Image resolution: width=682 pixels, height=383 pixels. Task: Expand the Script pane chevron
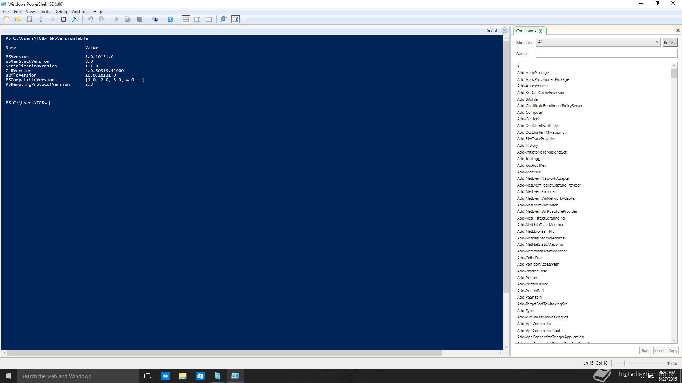click(504, 30)
